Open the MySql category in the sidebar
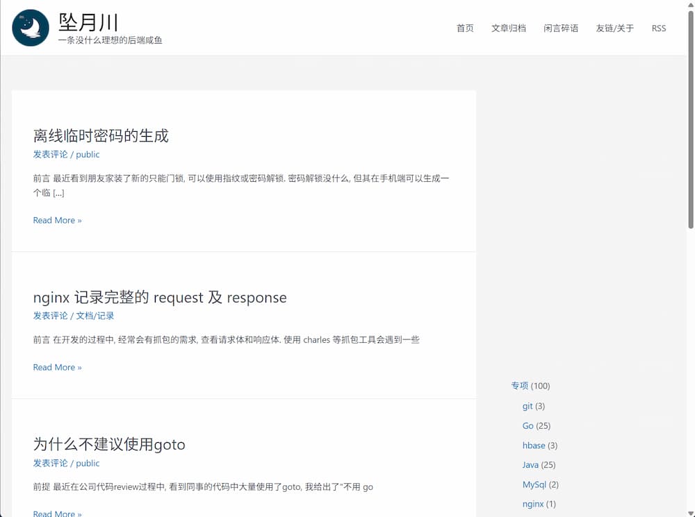The width and height of the screenshot is (695, 517). pyautogui.click(x=534, y=484)
